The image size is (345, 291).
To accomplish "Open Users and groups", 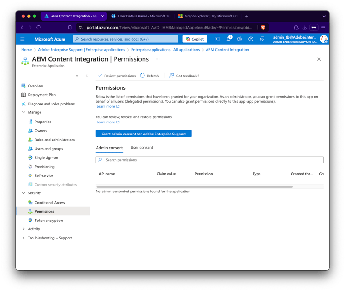I will [49, 149].
